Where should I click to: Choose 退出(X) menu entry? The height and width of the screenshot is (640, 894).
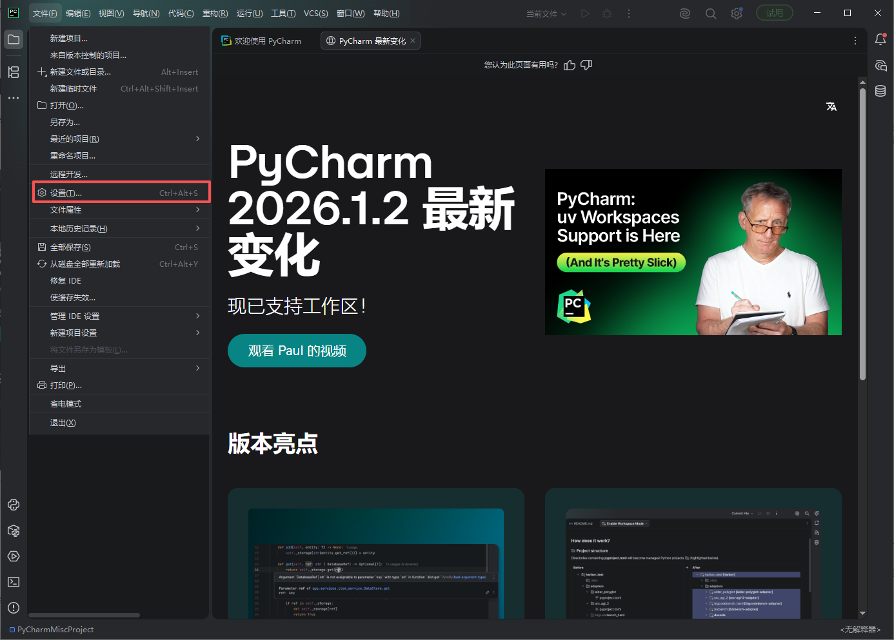point(120,423)
